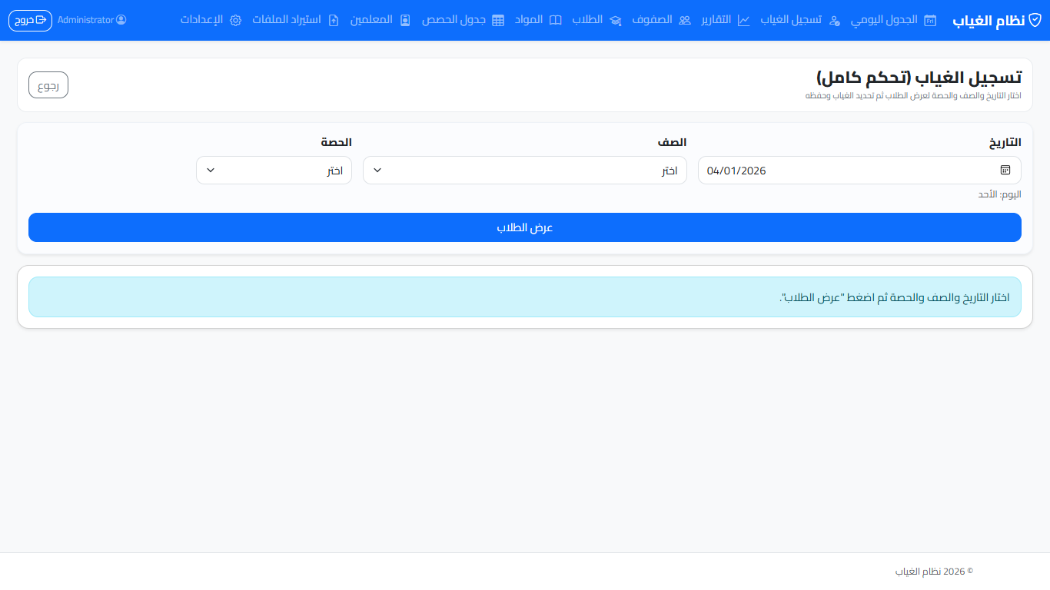Click the الطلاب icon in the navigation bar
Image resolution: width=1050 pixels, height=590 pixels.
tap(616, 20)
